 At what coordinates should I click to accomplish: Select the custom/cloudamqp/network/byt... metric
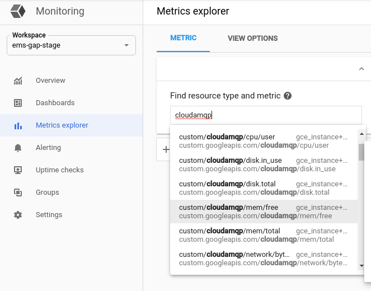[264, 259]
